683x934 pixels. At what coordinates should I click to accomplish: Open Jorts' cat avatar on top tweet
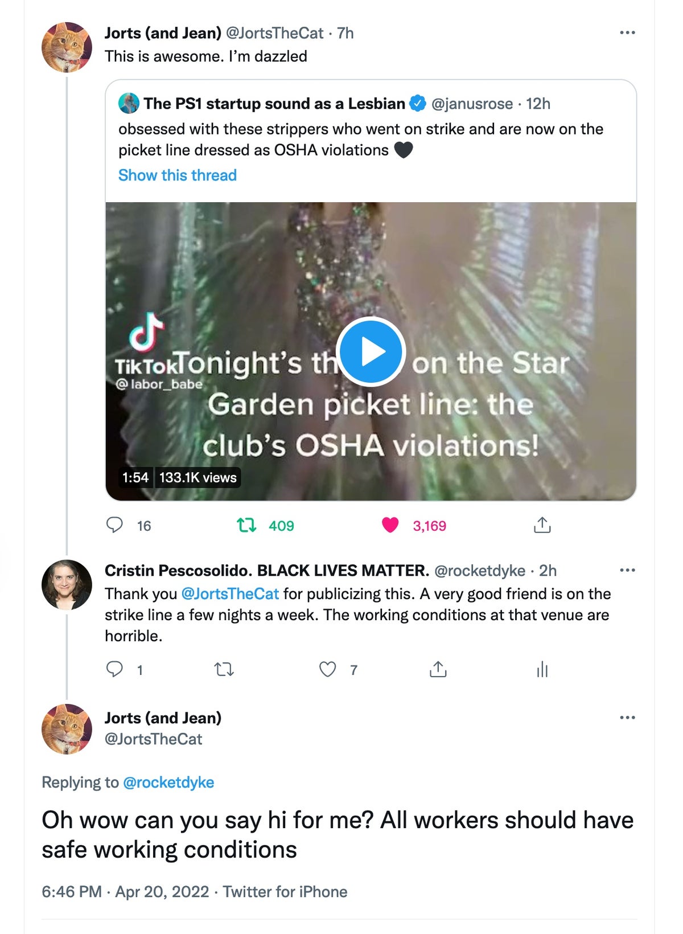pyautogui.click(x=67, y=47)
